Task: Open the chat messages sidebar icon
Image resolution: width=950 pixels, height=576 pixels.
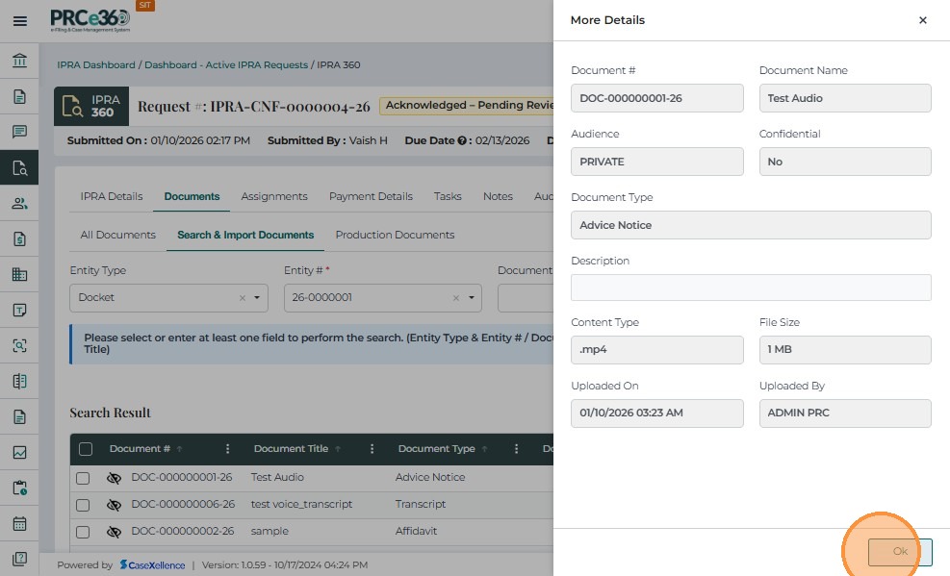Action: tap(19, 132)
